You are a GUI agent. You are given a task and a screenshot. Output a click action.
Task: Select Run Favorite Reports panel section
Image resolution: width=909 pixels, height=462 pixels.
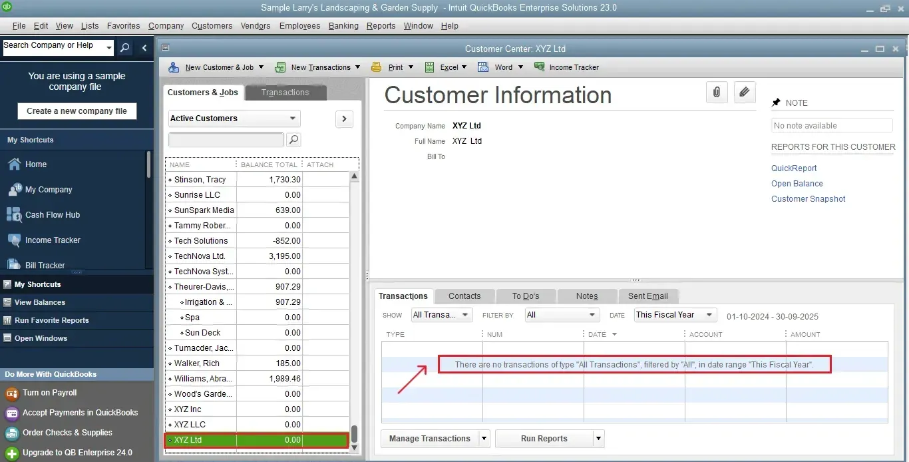coord(77,320)
